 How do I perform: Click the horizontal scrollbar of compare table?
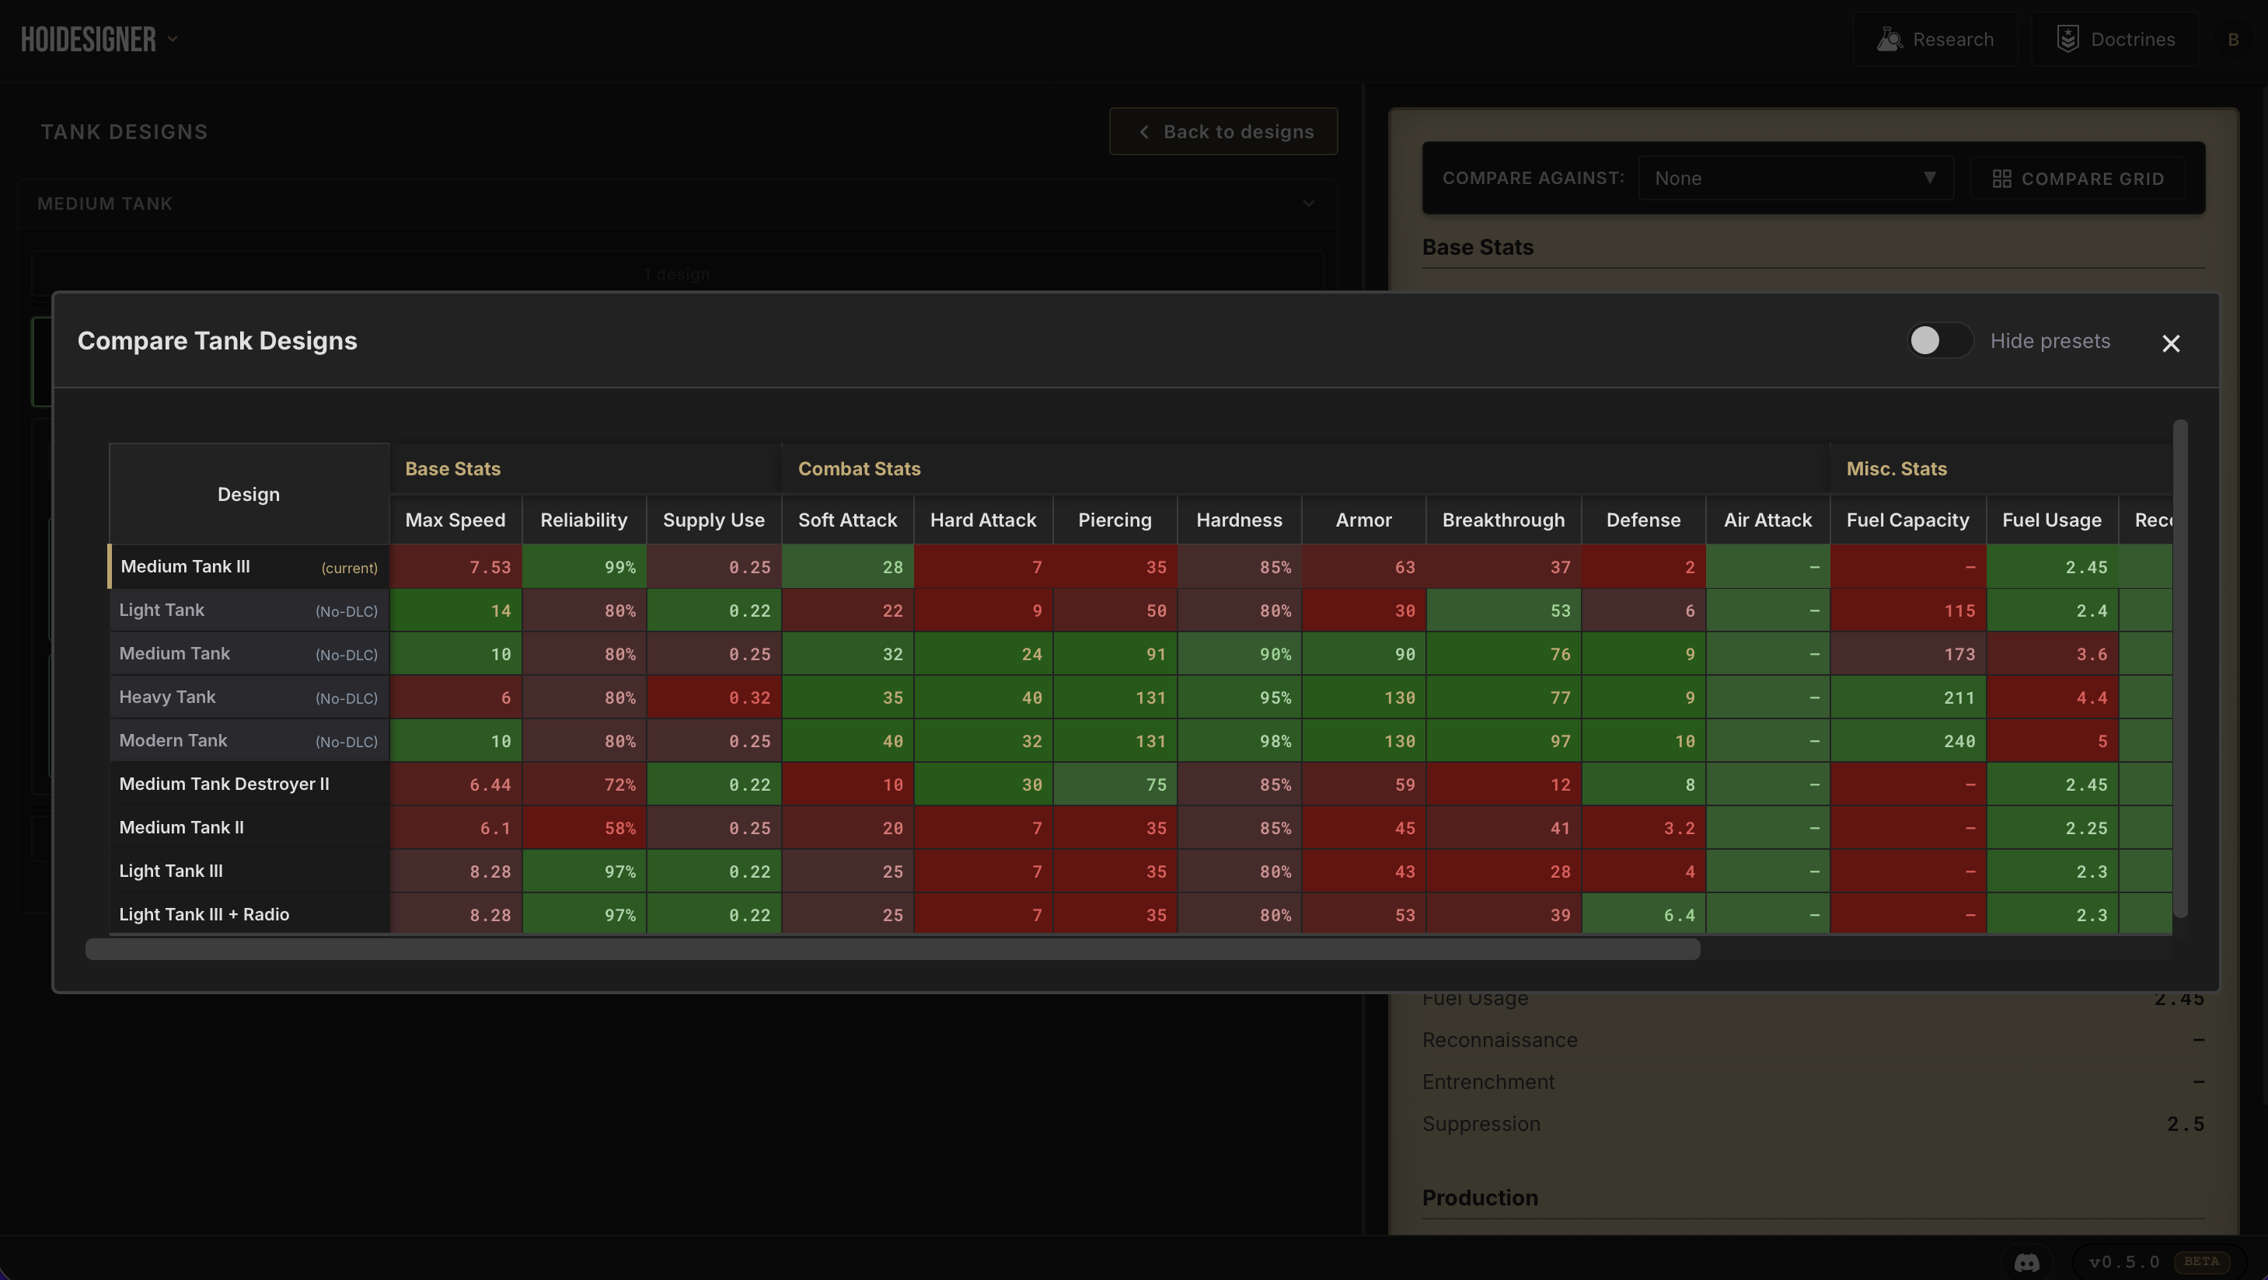(x=891, y=948)
